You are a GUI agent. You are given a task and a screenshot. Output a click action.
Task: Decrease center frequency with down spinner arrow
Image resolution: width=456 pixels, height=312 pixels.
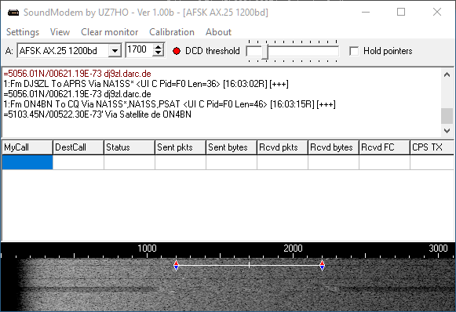(159, 53)
